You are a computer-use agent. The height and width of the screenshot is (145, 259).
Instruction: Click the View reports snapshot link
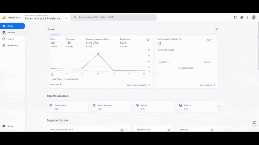pos(139,85)
